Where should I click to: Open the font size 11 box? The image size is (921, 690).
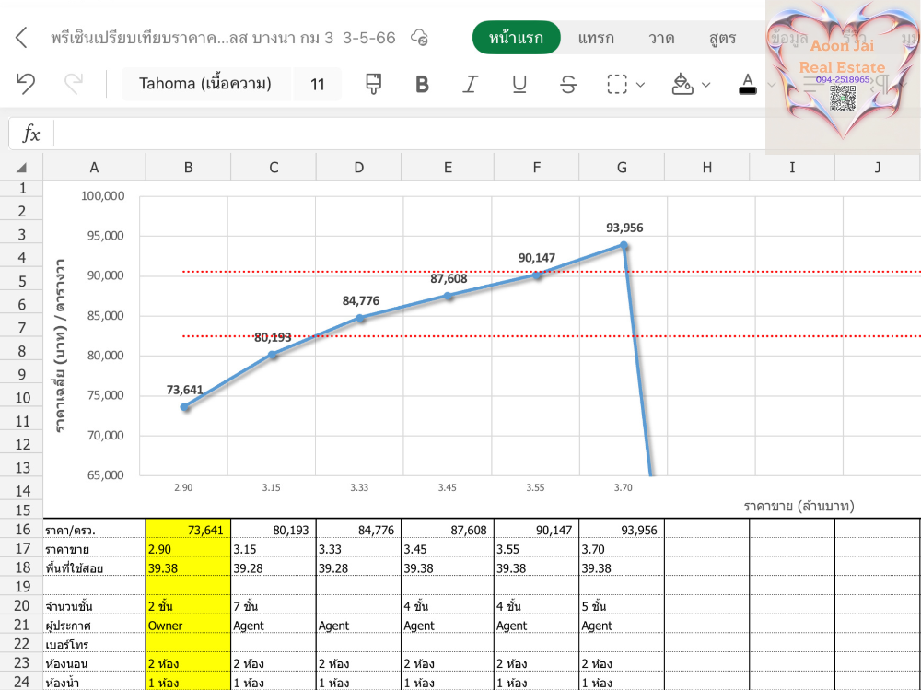click(x=317, y=84)
